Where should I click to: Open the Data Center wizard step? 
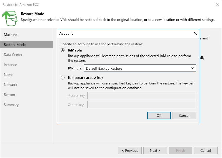pyautogui.click(x=13, y=55)
